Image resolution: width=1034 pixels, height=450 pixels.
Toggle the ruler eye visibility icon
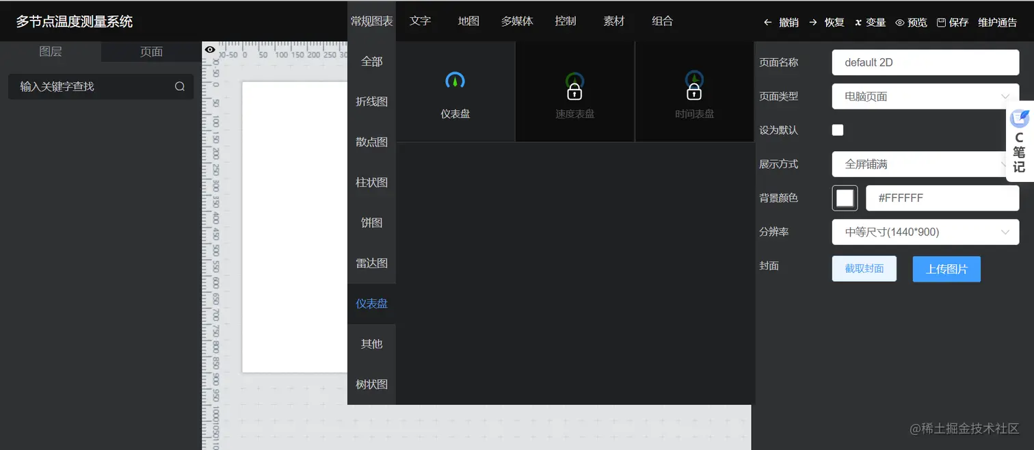(x=210, y=49)
